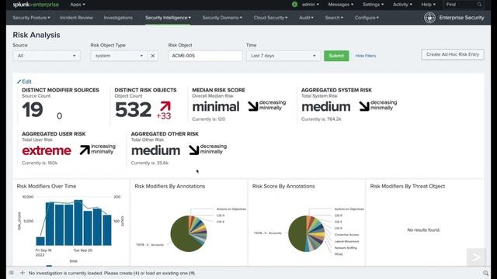Open the Messages dropdown
The height and width of the screenshot is (279, 497).
[341, 5]
